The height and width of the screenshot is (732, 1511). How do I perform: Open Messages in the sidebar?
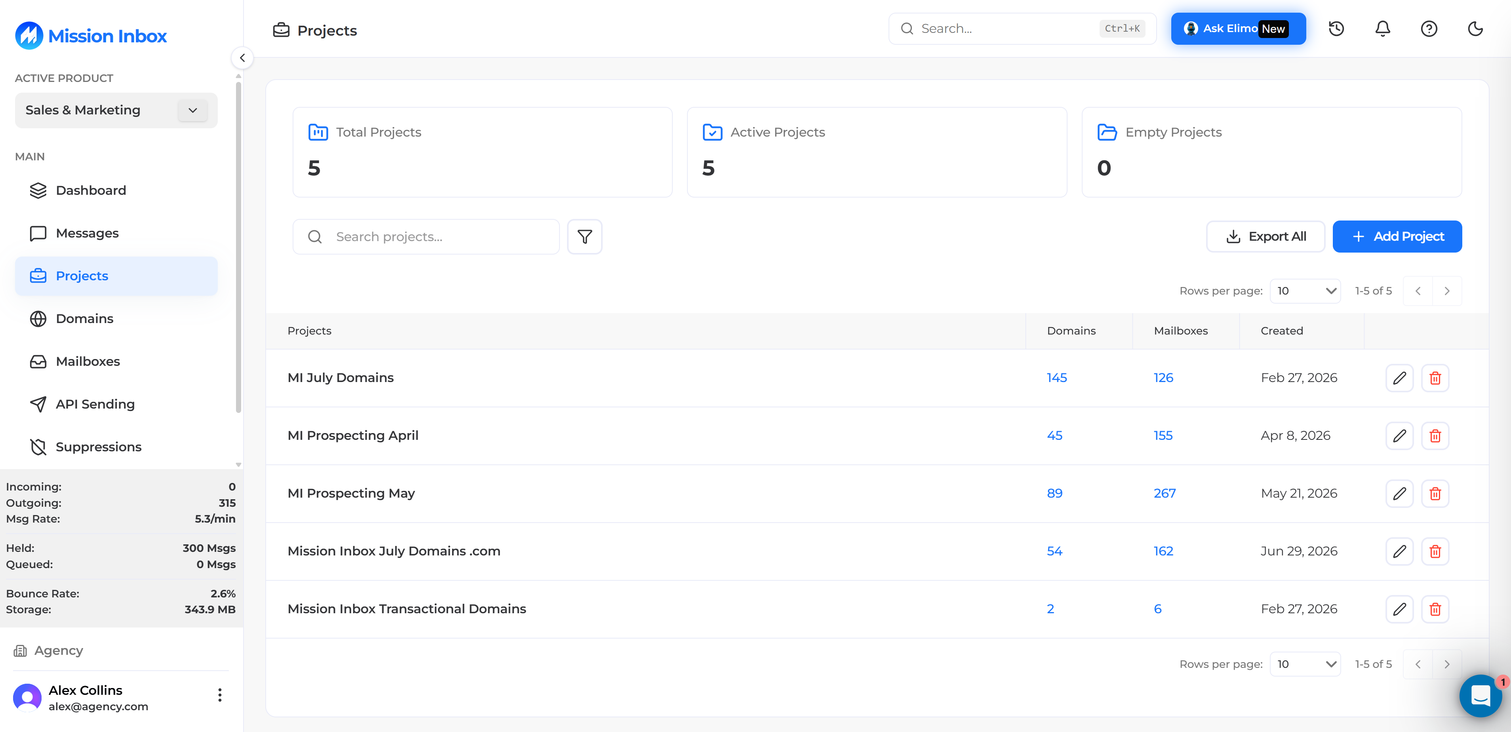[x=116, y=234]
